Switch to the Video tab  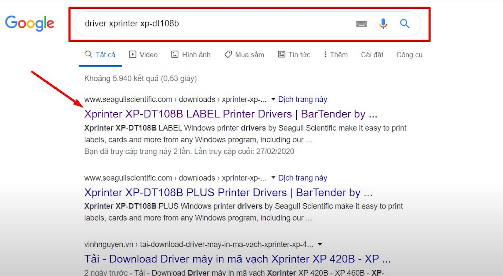pyautogui.click(x=143, y=55)
